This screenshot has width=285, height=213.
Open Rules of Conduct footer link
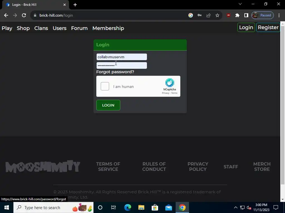[154, 166]
